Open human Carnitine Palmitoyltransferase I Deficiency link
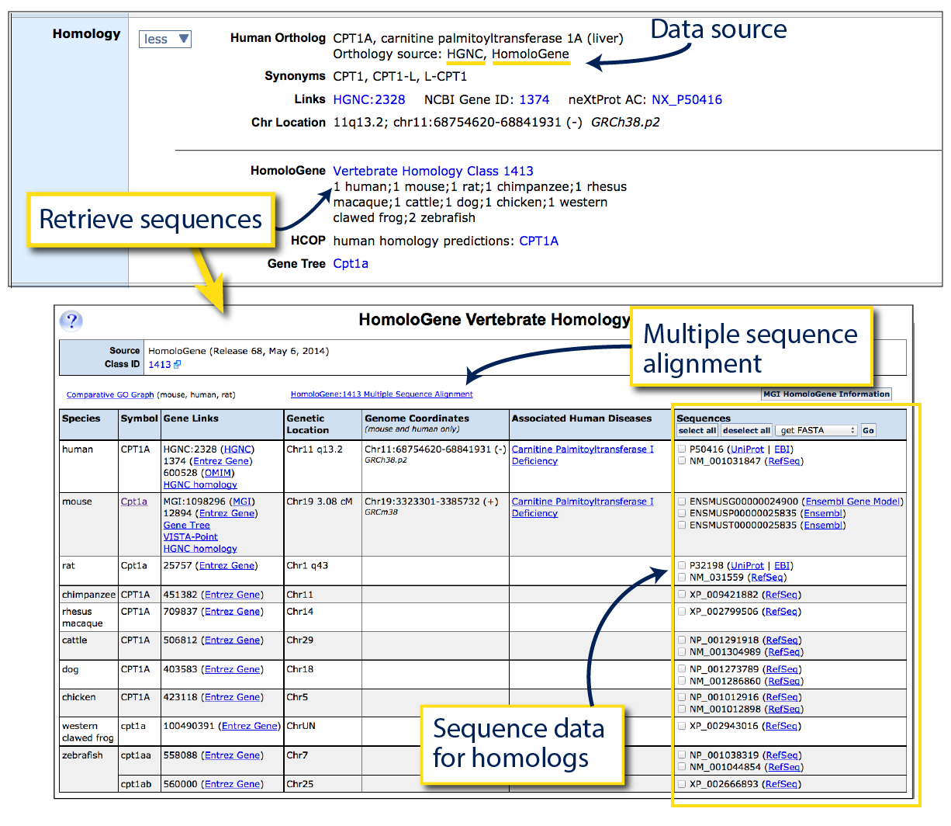The image size is (951, 826). pyautogui.click(x=583, y=455)
